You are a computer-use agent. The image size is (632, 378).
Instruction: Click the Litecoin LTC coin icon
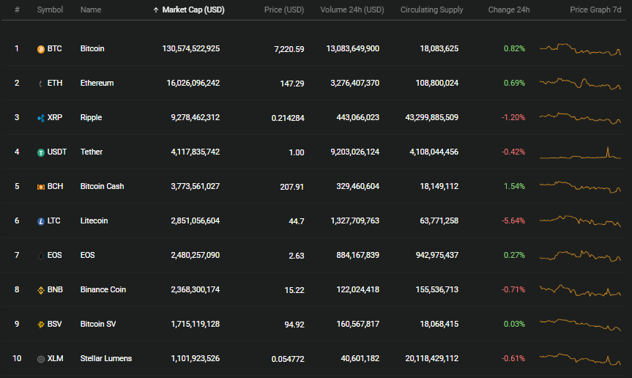(41, 221)
